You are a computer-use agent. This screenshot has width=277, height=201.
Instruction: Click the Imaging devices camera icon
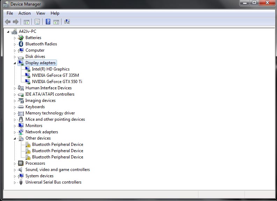pyautogui.click(x=21, y=100)
